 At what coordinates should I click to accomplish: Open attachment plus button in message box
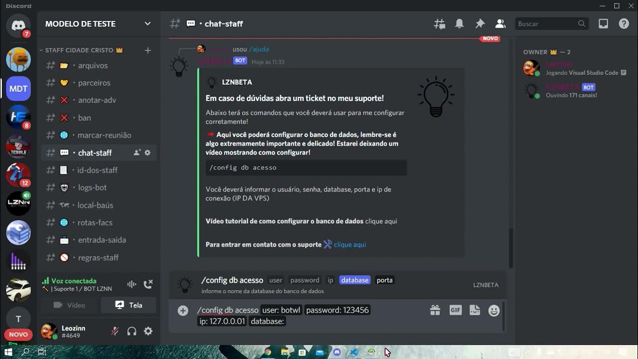[183, 311]
